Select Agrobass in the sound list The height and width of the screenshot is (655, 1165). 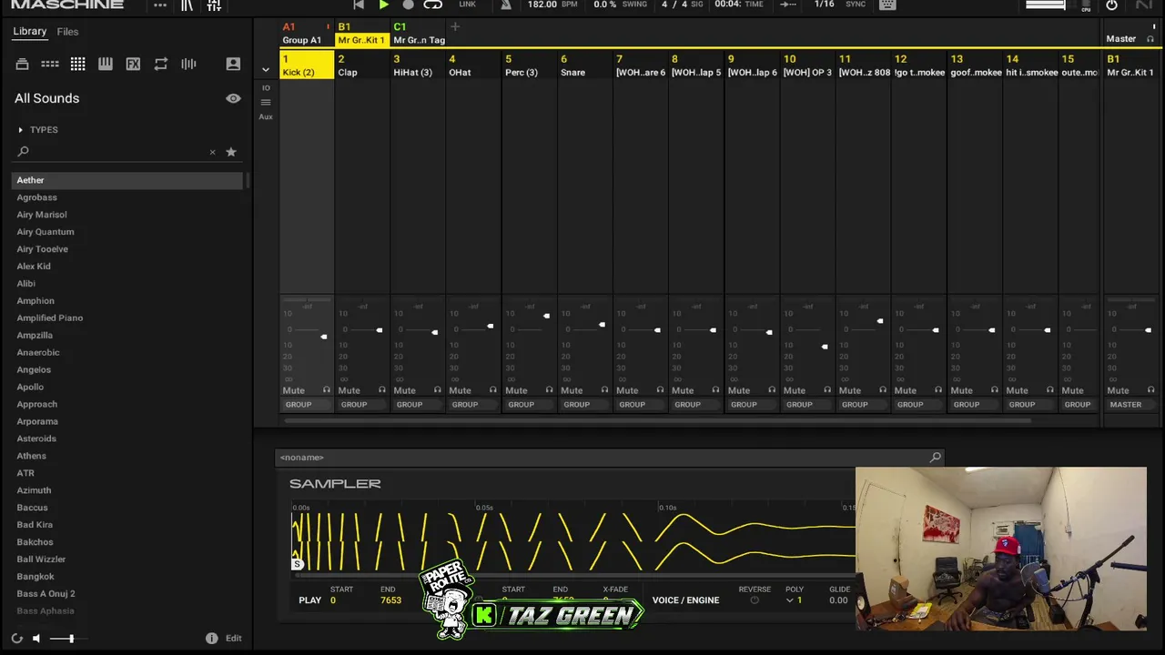pos(127,197)
